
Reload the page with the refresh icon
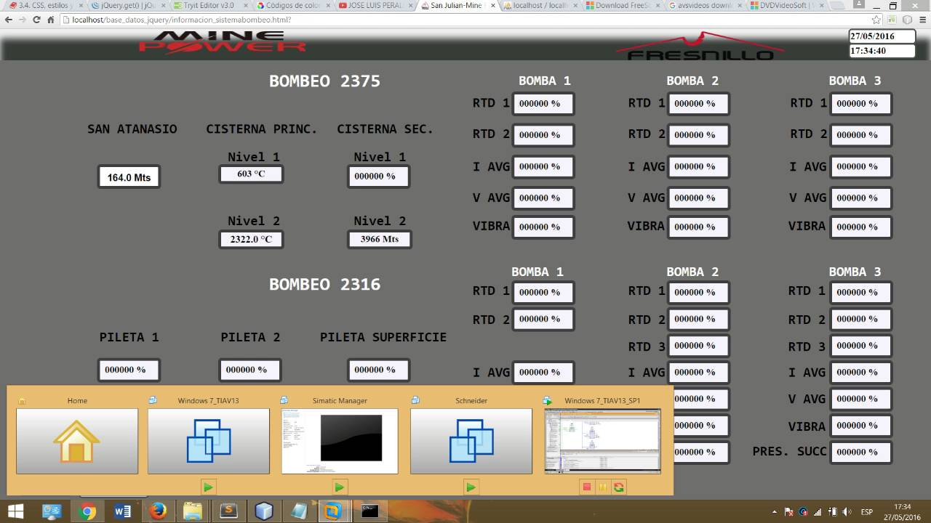[x=36, y=20]
